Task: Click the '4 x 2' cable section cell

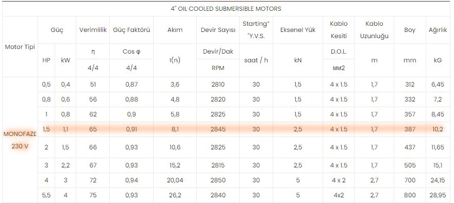Action: [339, 180]
